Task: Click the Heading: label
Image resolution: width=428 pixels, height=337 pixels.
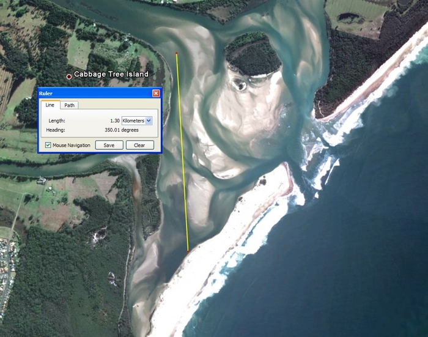Action: [x=56, y=130]
